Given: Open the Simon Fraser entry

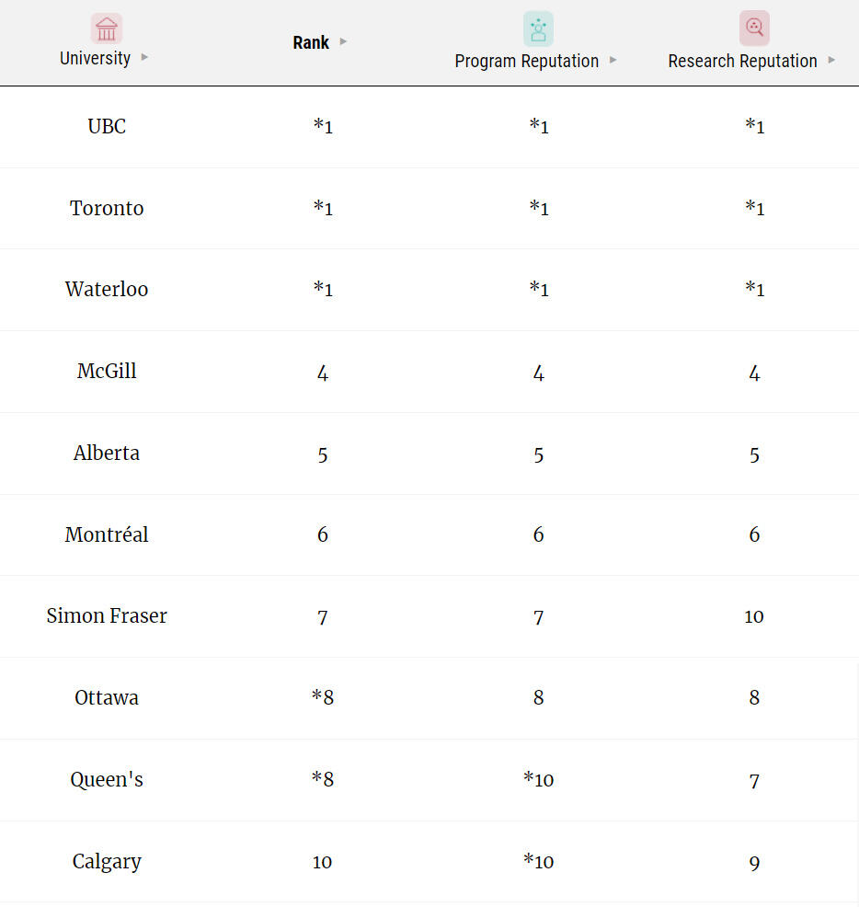Looking at the screenshot, I should 107,616.
